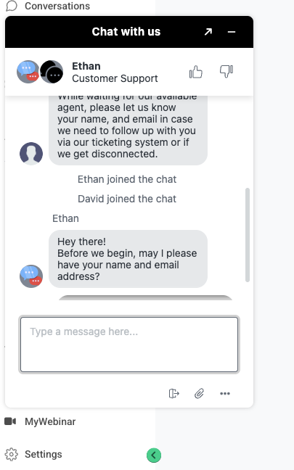Open more options three-dot menu
This screenshot has width=294, height=470.
coord(225,393)
